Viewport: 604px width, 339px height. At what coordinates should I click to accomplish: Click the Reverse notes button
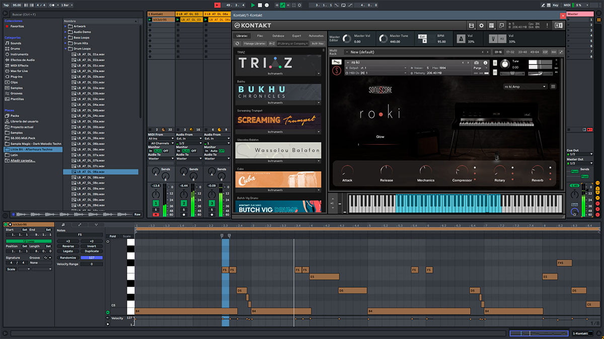click(68, 246)
